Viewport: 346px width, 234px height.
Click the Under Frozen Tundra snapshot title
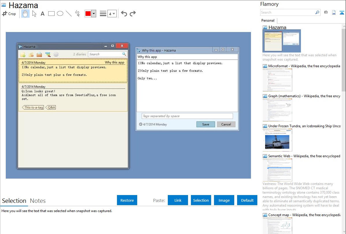pos(304,126)
